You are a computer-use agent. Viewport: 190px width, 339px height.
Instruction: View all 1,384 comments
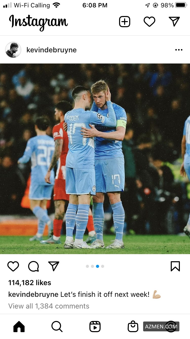pos(49,306)
